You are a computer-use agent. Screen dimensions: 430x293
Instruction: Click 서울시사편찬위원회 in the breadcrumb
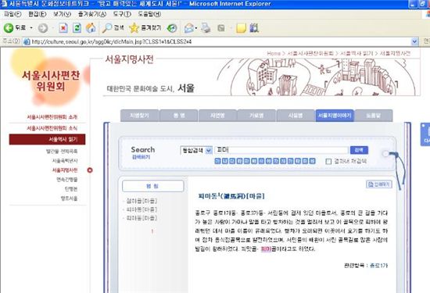pyautogui.click(x=310, y=53)
